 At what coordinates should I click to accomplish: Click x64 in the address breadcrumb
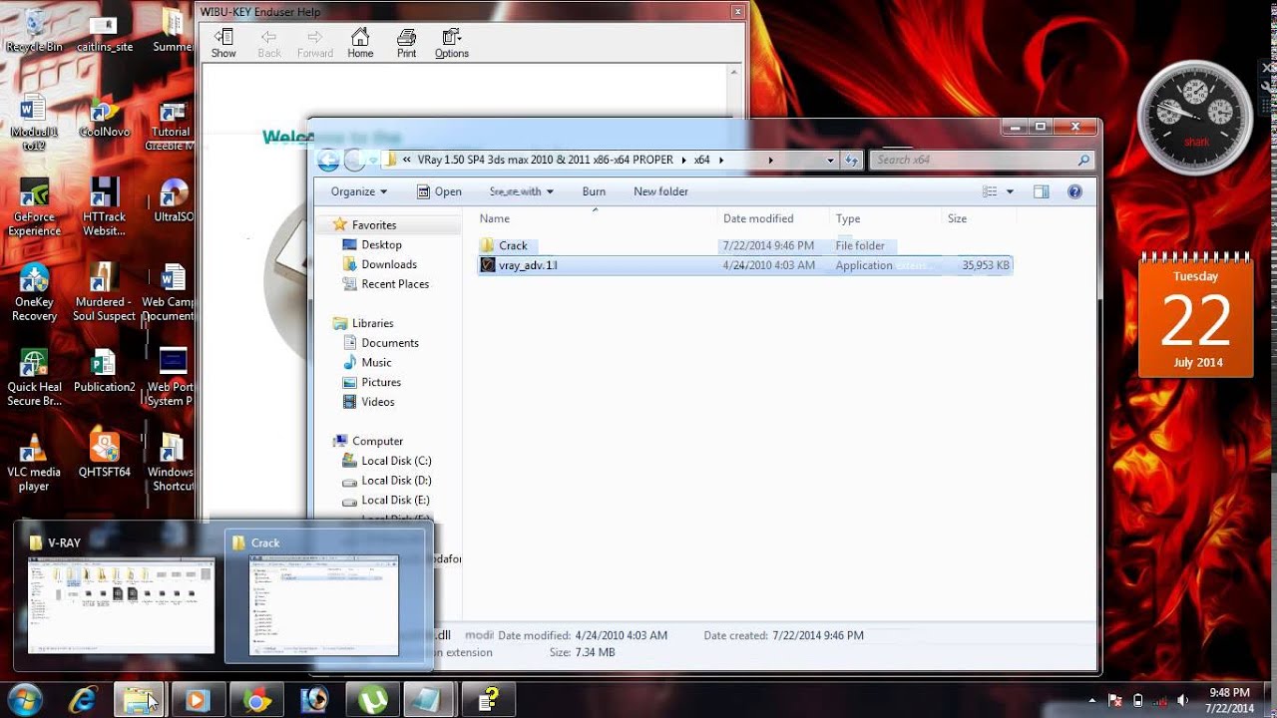pos(701,160)
